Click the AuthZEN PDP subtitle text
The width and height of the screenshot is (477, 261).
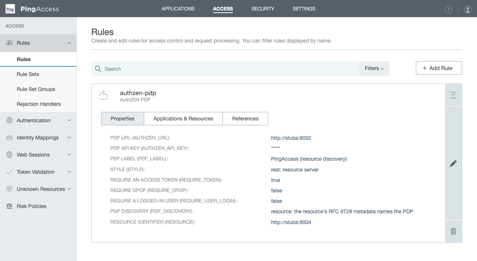tap(135, 100)
